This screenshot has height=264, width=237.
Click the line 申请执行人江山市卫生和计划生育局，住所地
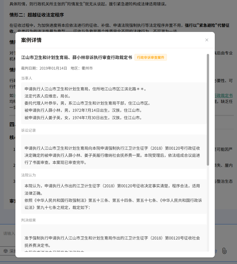pyautogui.click(x=86, y=89)
